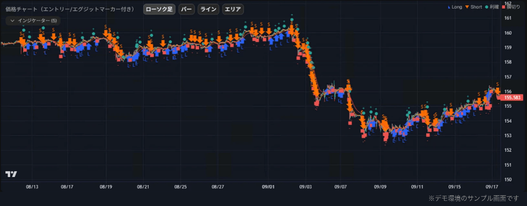Click the 価格チャート title text
Viewport: 527px width, 206px height.
pyautogui.click(x=21, y=9)
